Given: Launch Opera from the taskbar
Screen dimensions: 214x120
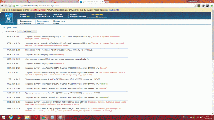Looking at the screenshot, I should click(36, 117).
